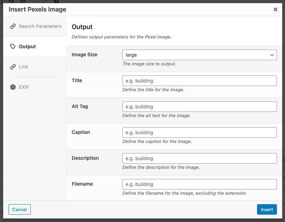The height and width of the screenshot is (222, 285).
Task: Focus the Alt Tag input field
Action: pos(200,107)
